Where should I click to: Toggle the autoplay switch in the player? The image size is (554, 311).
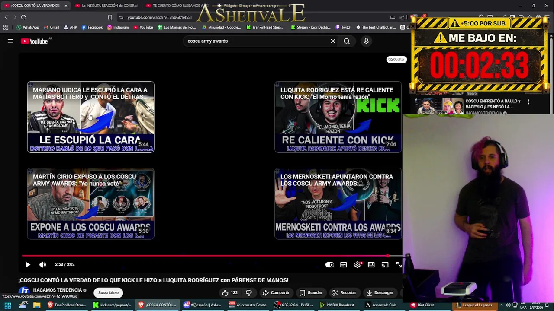coord(329,265)
